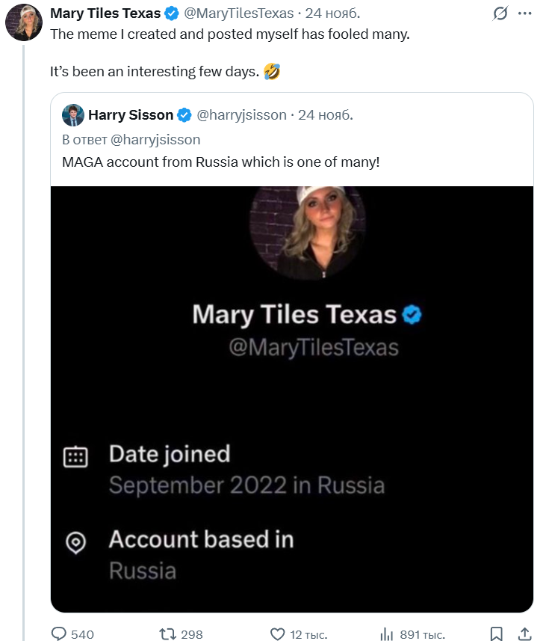Open the quoted tweet's embedded screenshot image

click(x=291, y=396)
